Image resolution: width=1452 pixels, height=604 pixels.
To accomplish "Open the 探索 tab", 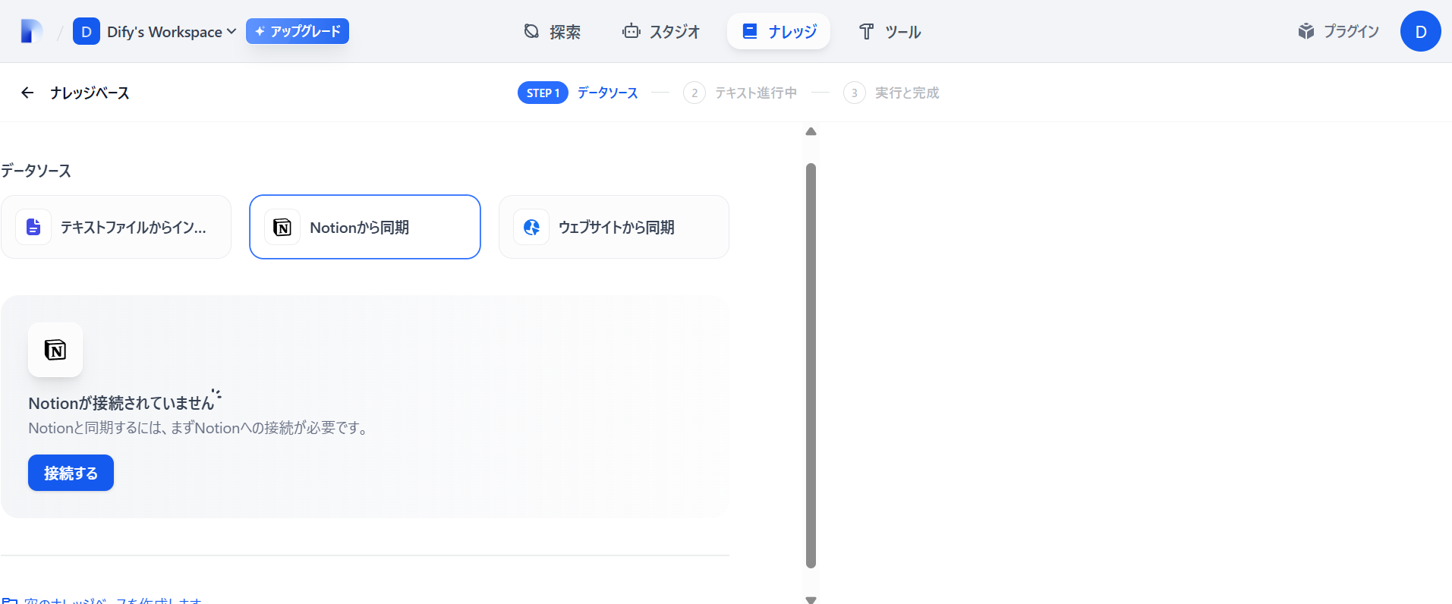I will click(x=553, y=31).
